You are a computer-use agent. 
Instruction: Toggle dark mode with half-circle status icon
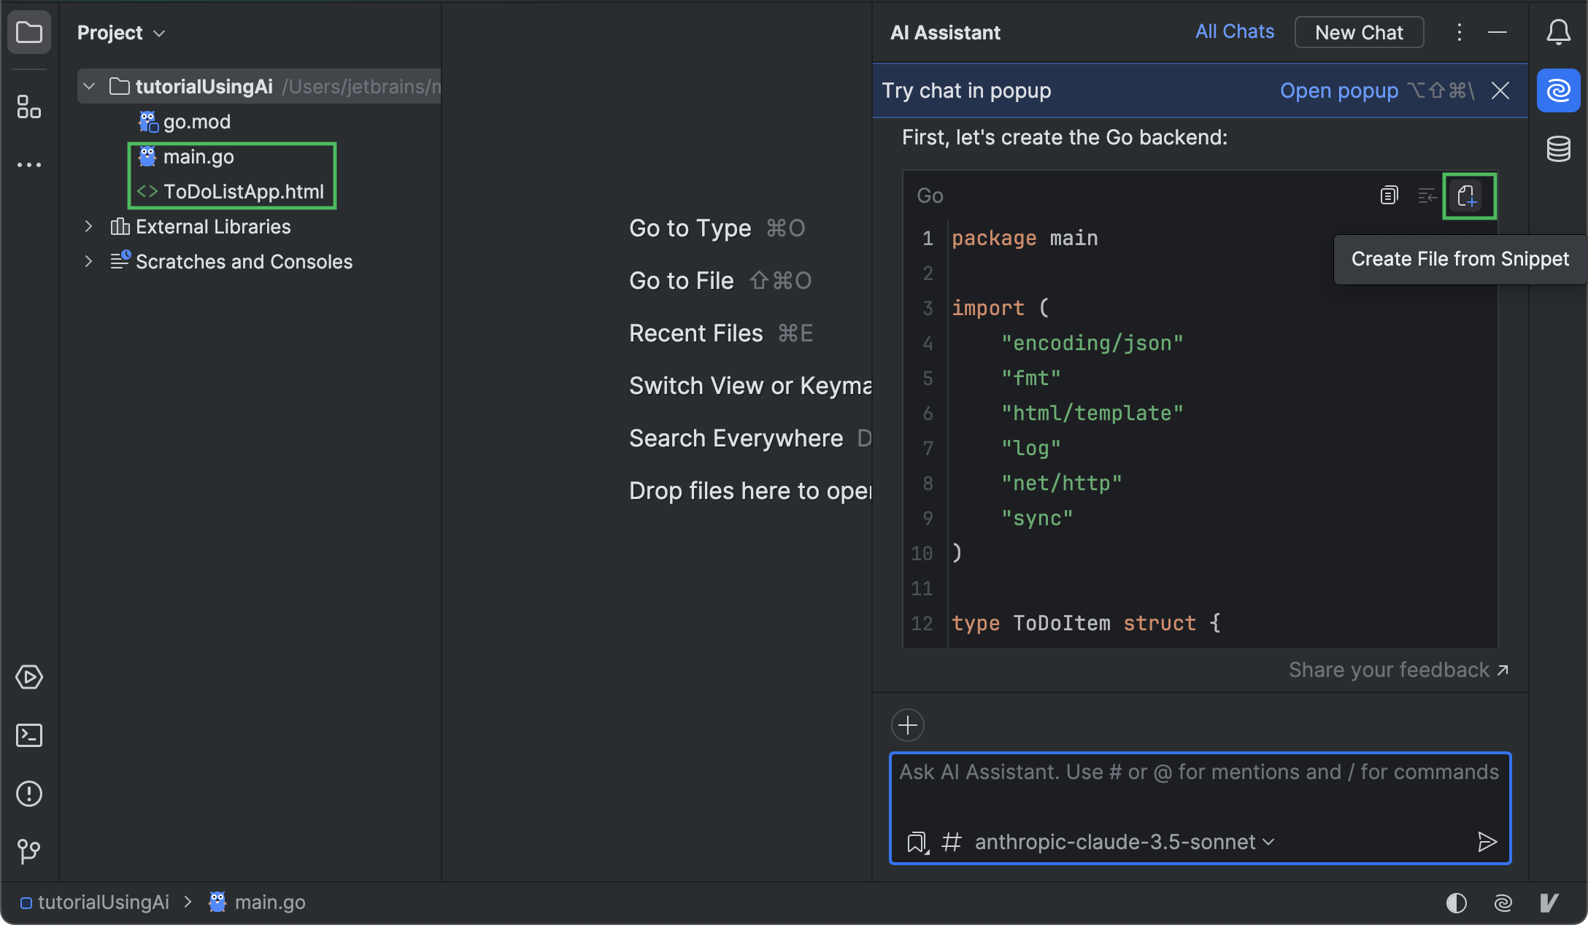(1457, 902)
